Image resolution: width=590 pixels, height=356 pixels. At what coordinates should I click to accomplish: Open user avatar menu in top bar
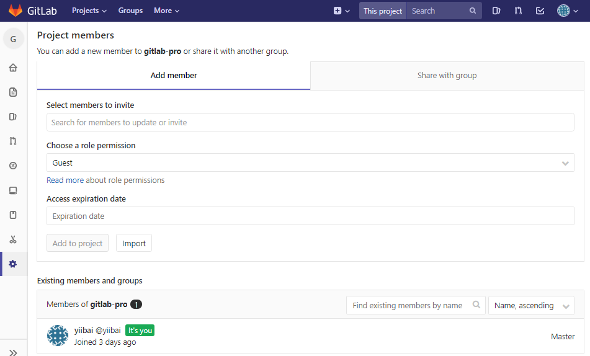(x=568, y=11)
